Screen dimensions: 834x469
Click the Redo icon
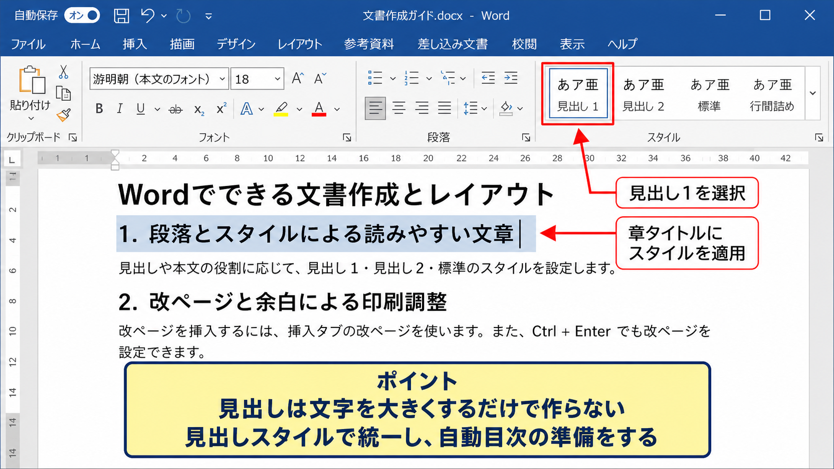point(183,16)
